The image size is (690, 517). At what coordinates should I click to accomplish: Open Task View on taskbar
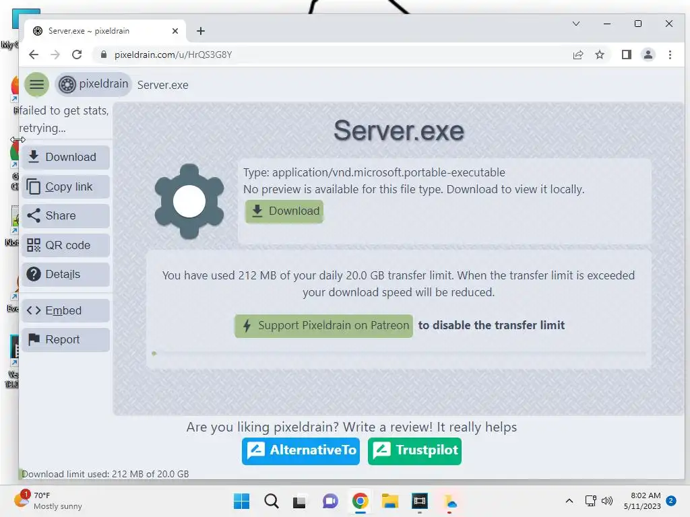[x=299, y=501]
